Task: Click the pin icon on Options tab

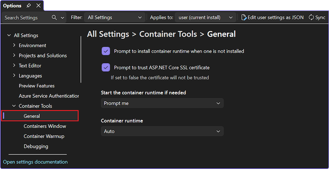Action: [x=29, y=6]
